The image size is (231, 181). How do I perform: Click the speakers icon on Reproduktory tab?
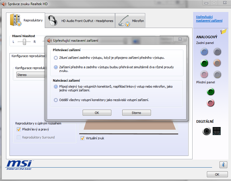15,20
